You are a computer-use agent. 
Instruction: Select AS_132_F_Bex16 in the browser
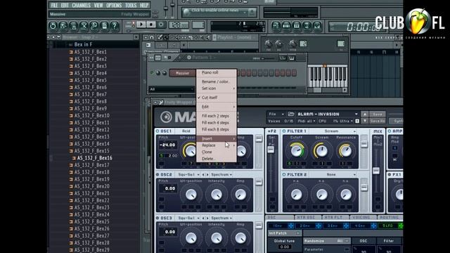[95, 158]
